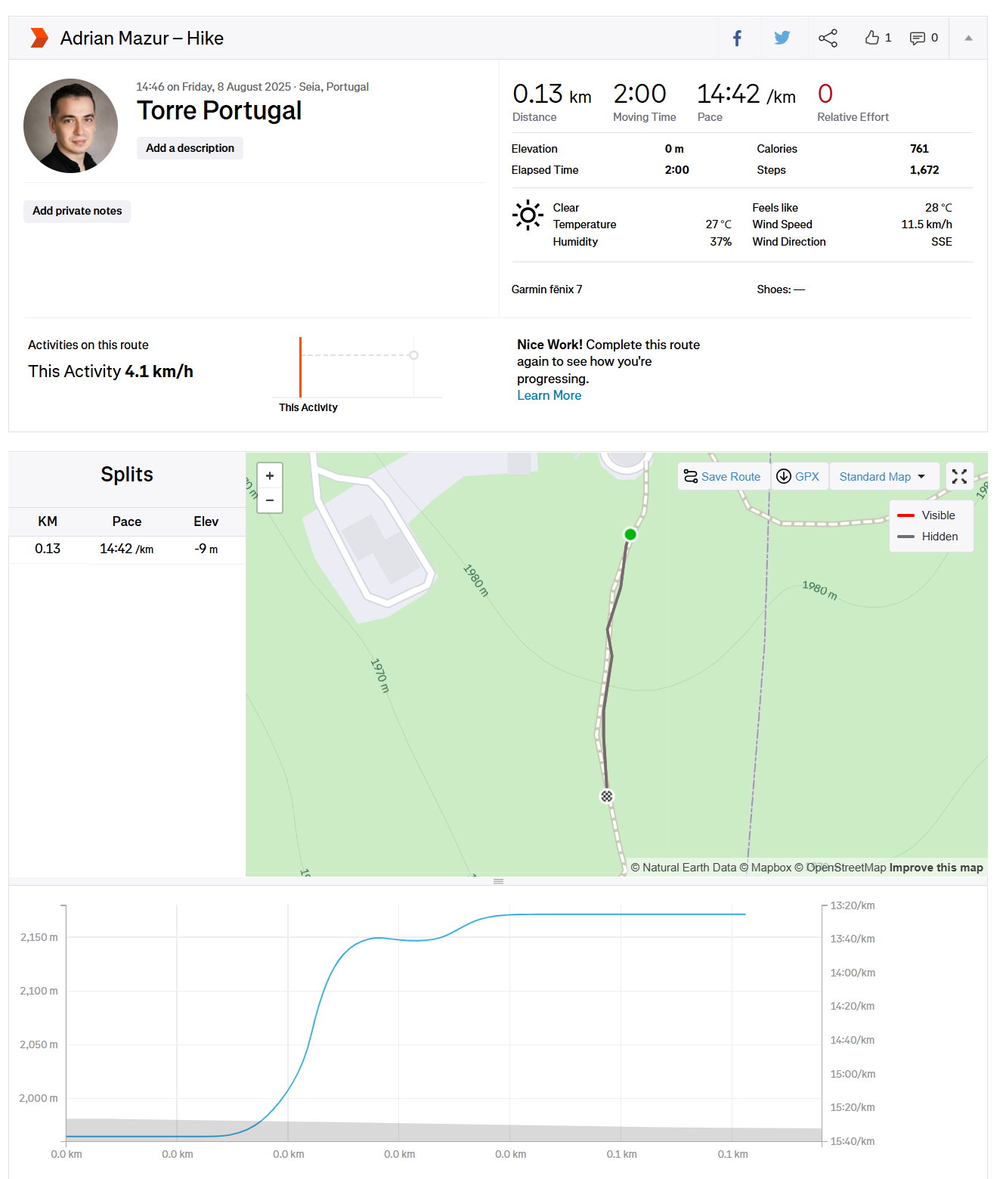Download the route using the GPX icon
This screenshot has height=1179, width=1003.
click(785, 476)
